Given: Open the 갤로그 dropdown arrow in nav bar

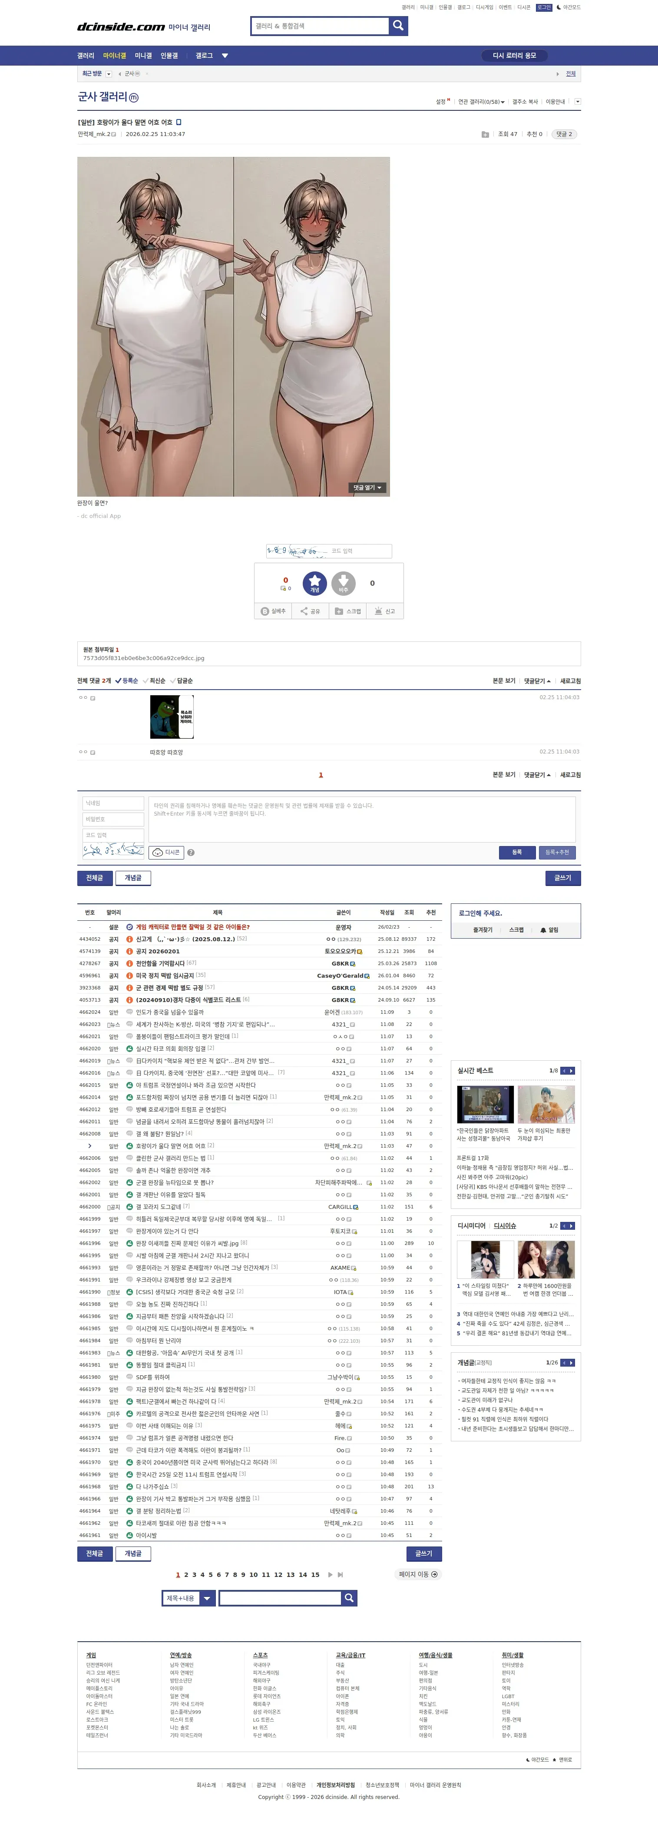Looking at the screenshot, I should click(225, 55).
